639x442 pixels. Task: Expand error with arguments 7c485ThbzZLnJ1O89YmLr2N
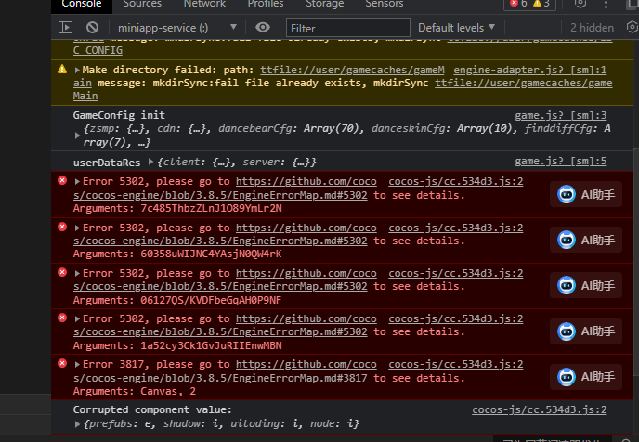click(77, 182)
